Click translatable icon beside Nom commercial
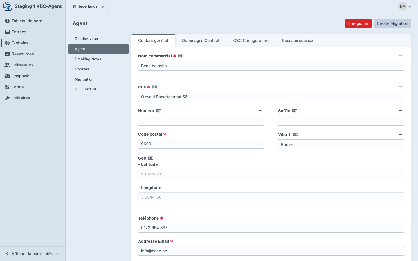This screenshot has width=418, height=261. 181,56
